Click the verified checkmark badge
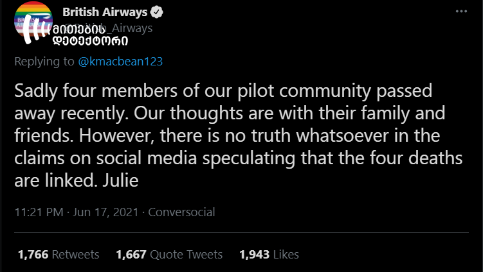The width and height of the screenshot is (483, 272). [157, 12]
